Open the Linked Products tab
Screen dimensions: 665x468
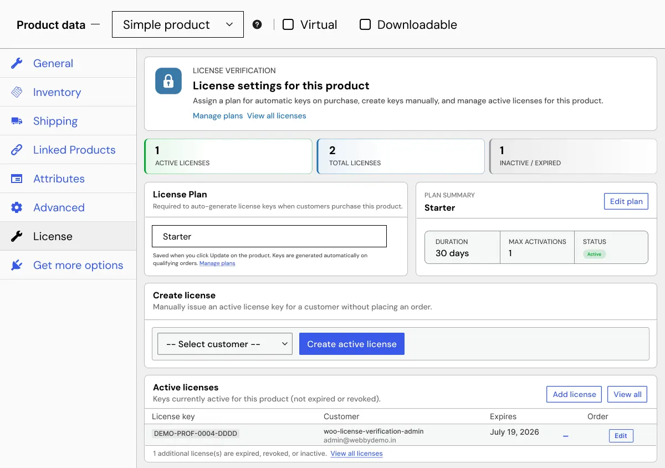coord(68,150)
